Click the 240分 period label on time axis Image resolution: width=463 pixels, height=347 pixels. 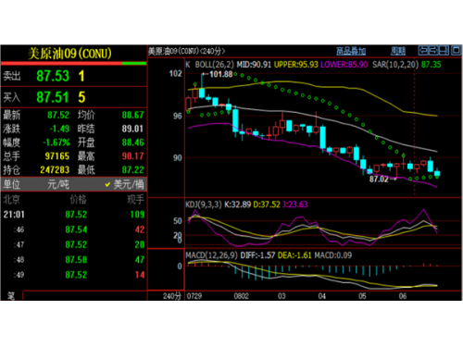pyautogui.click(x=172, y=296)
